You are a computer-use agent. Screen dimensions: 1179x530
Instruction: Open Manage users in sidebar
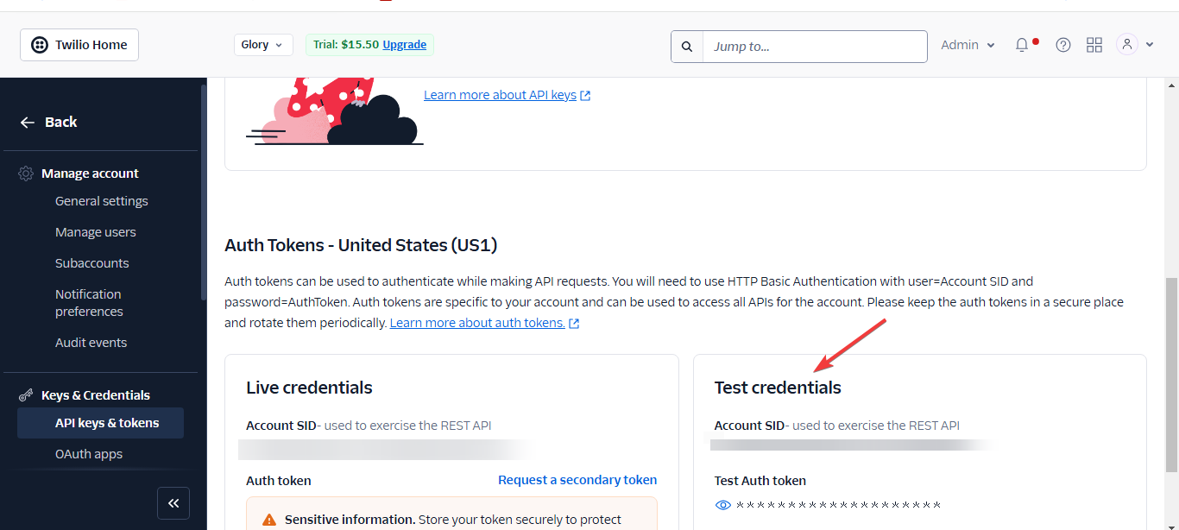click(x=96, y=232)
